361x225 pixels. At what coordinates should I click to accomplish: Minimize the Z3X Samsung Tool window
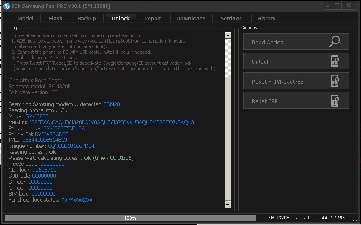coord(327,6)
